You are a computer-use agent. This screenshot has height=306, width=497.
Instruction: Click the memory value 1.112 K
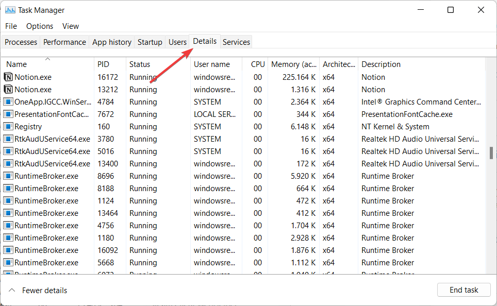(x=303, y=262)
